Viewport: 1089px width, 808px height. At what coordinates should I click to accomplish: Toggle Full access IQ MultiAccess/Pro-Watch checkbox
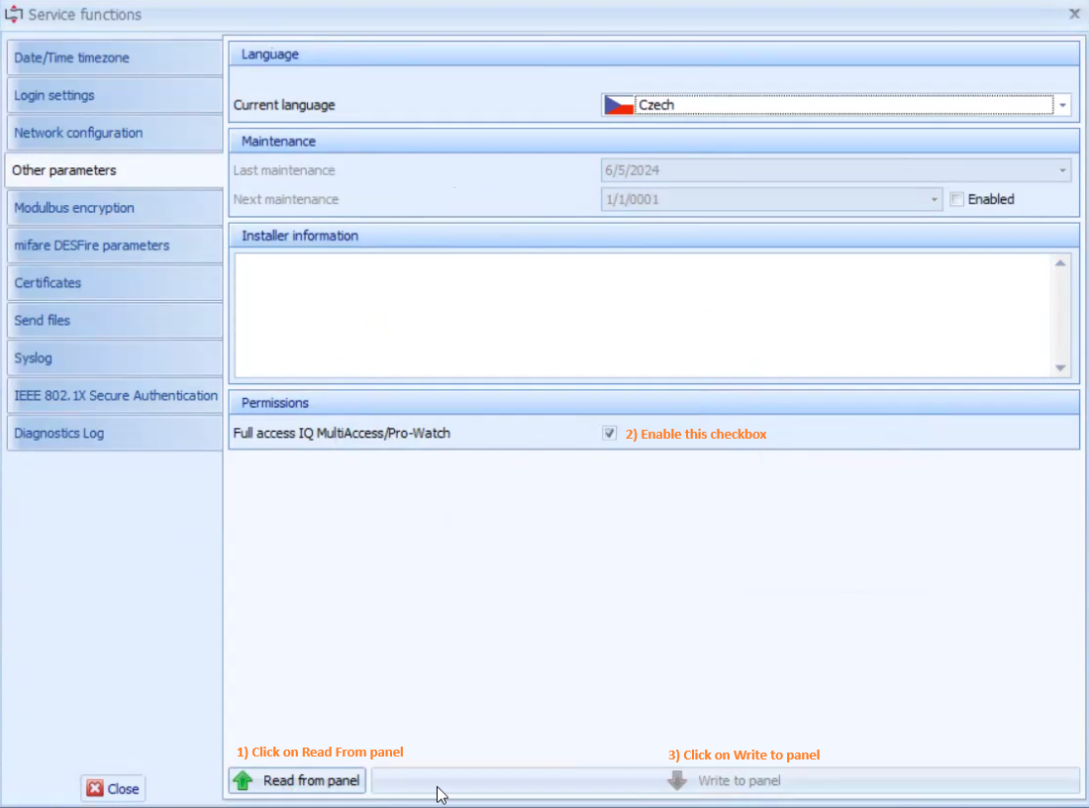(609, 434)
